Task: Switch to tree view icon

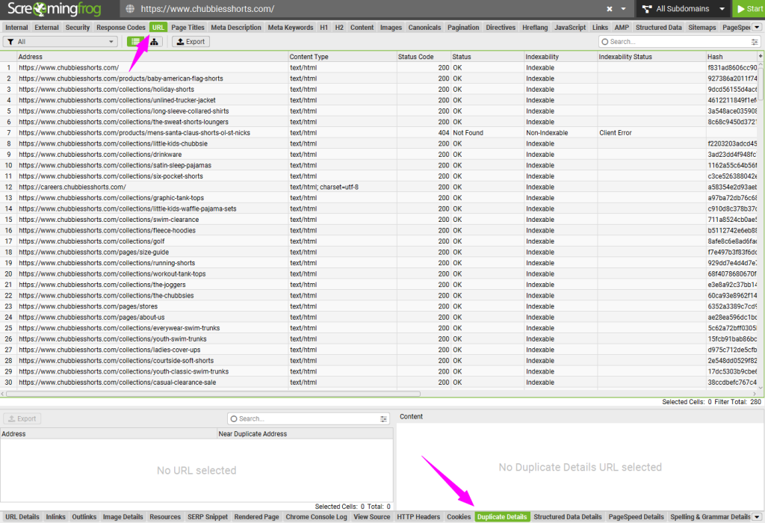Action: 154,42
